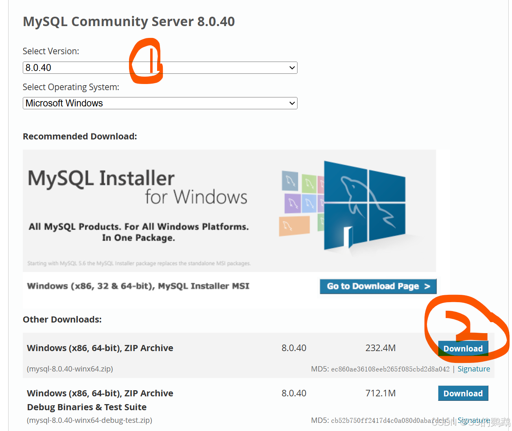
Task: Click the 'Recommended Download:' label
Action: (80, 136)
